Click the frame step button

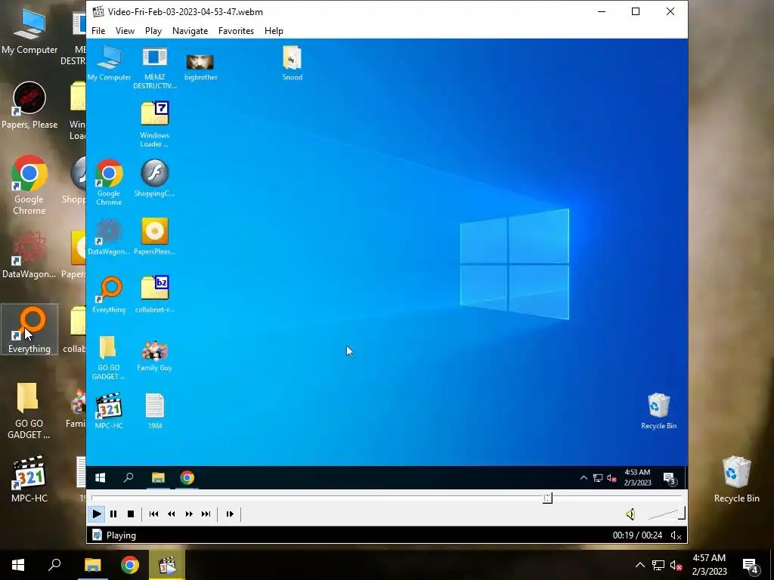[x=230, y=514]
